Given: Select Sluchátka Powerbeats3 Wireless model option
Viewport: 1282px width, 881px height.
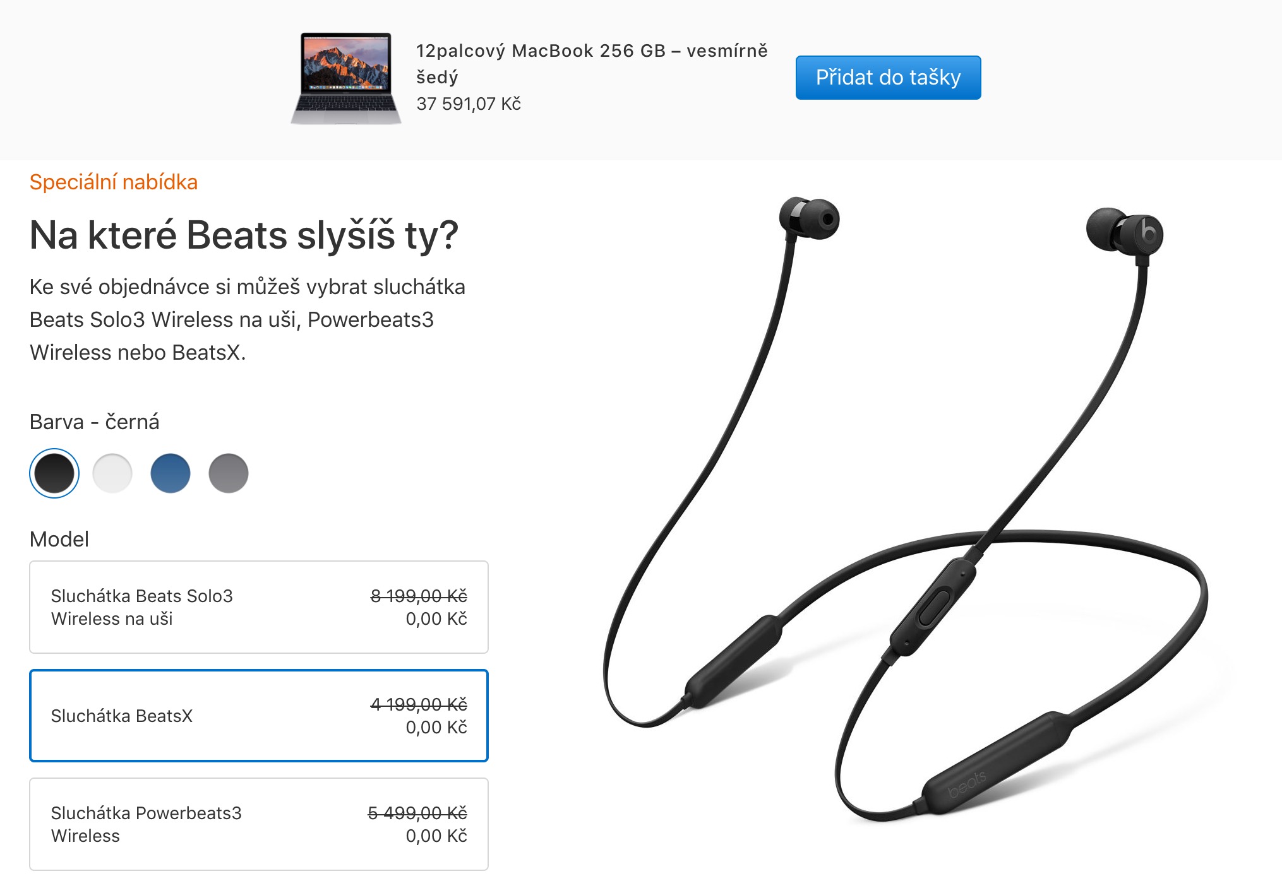Looking at the screenshot, I should [x=259, y=824].
